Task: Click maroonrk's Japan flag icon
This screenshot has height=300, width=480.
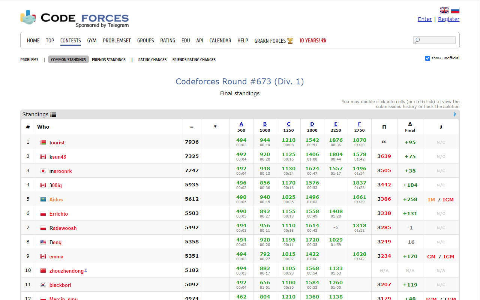Action: [43, 171]
